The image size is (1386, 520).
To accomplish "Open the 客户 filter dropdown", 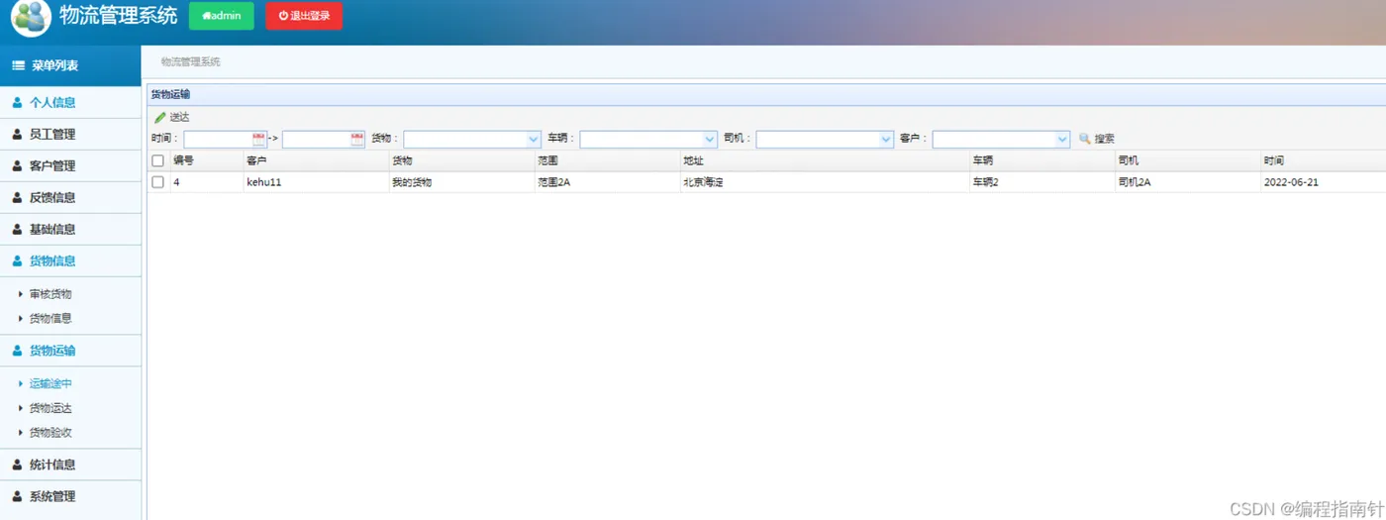I will click(x=1062, y=140).
